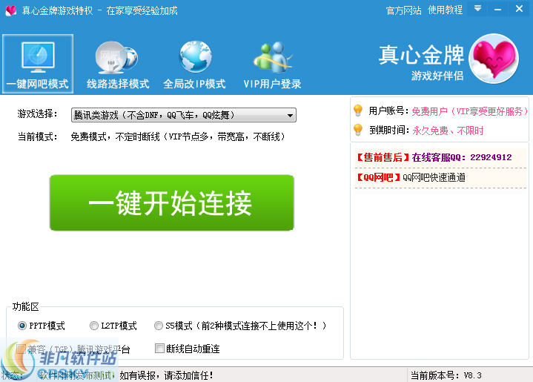Click the 真心金牌 brand title

421,54
